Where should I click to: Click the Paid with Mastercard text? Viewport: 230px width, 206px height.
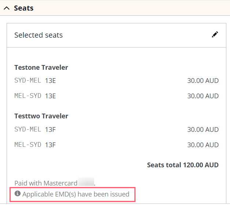click(x=46, y=183)
